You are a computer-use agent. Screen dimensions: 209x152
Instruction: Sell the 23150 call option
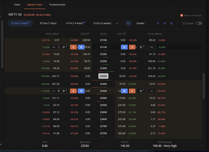(x=73, y=47)
